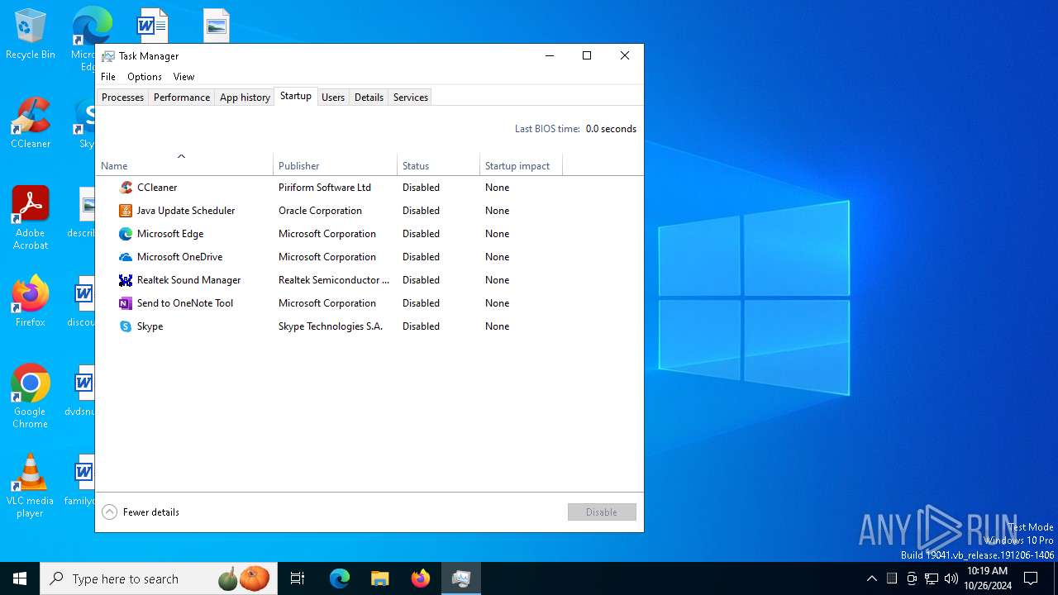Sort by Name column header
The image size is (1058, 595).
pos(184,165)
